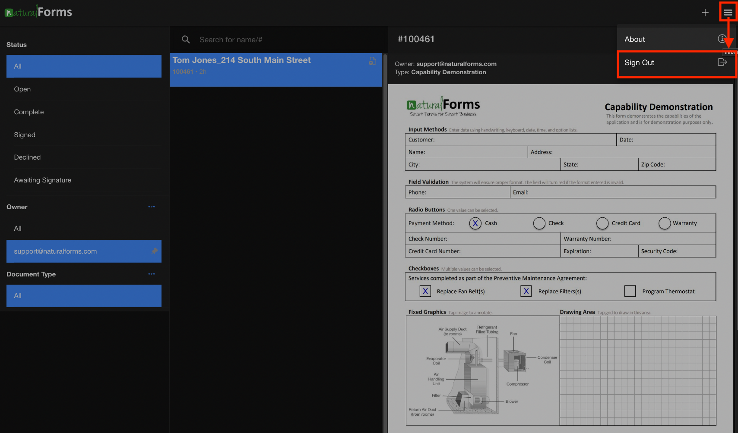The height and width of the screenshot is (433, 738).
Task: Click the Expiration field
Action: tap(599, 251)
